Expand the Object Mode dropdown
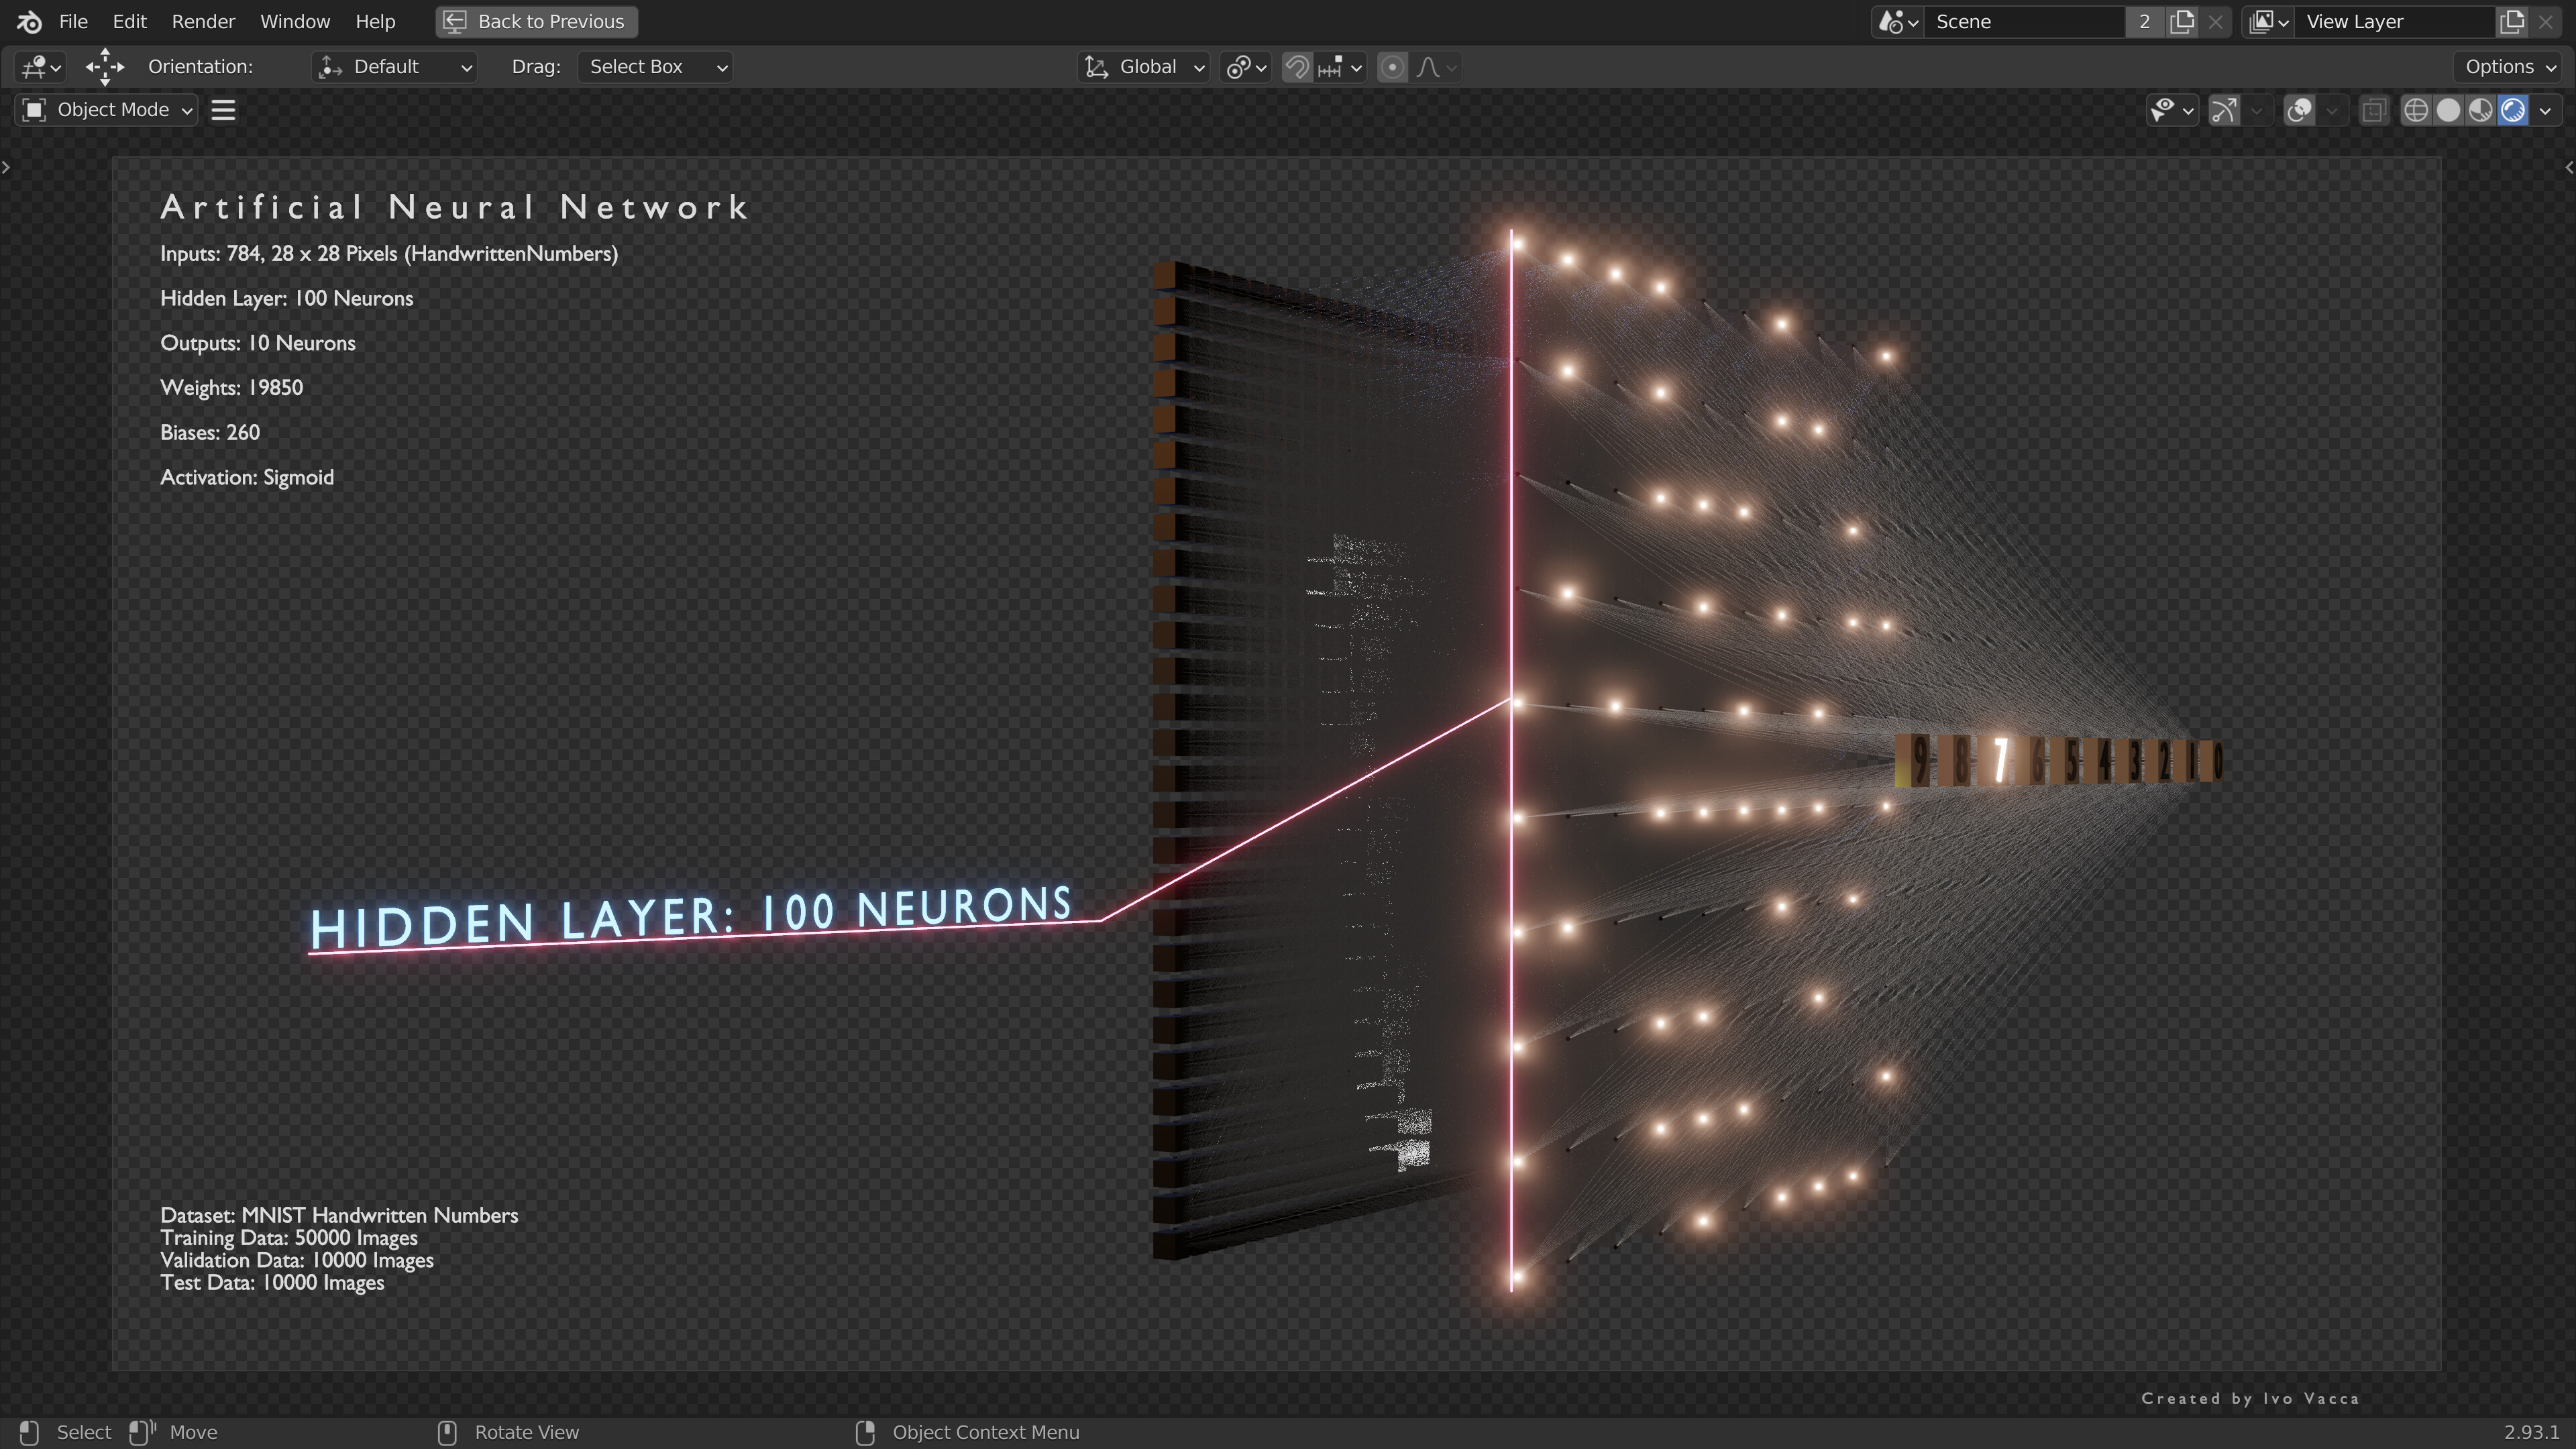Screen dimensions: 2576x1449 click(x=104, y=110)
